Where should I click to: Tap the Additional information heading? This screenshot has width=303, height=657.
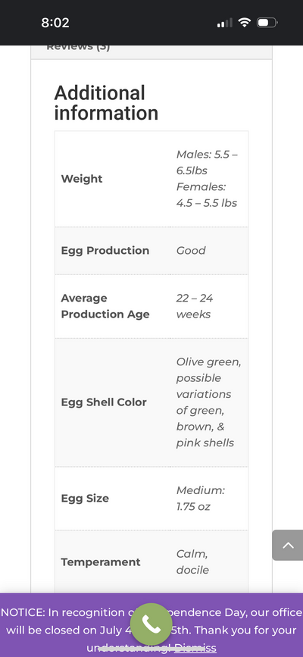[106, 102]
